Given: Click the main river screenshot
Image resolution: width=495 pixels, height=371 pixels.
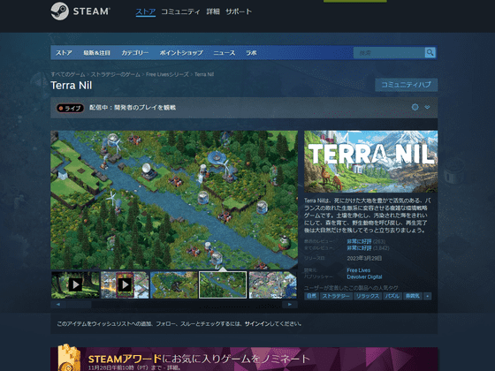Looking at the screenshot, I should (x=174, y=200).
